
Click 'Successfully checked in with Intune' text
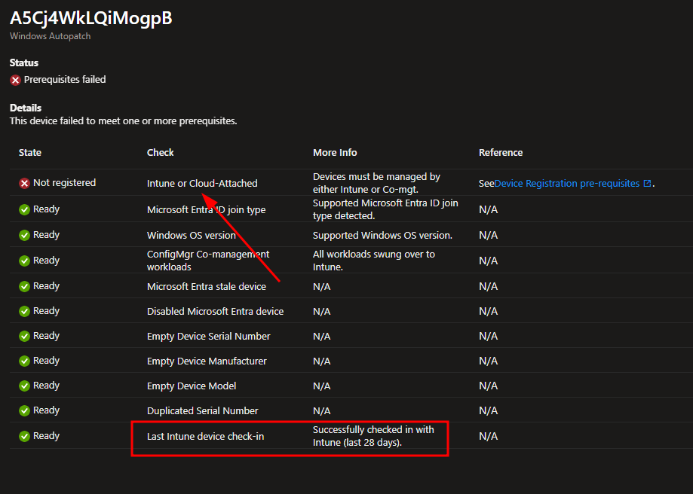[x=373, y=436]
